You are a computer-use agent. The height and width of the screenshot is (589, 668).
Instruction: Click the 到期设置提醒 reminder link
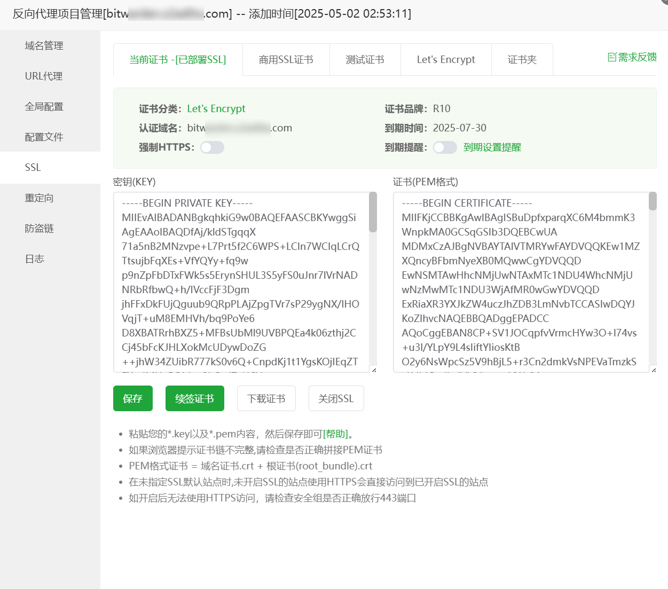point(492,147)
